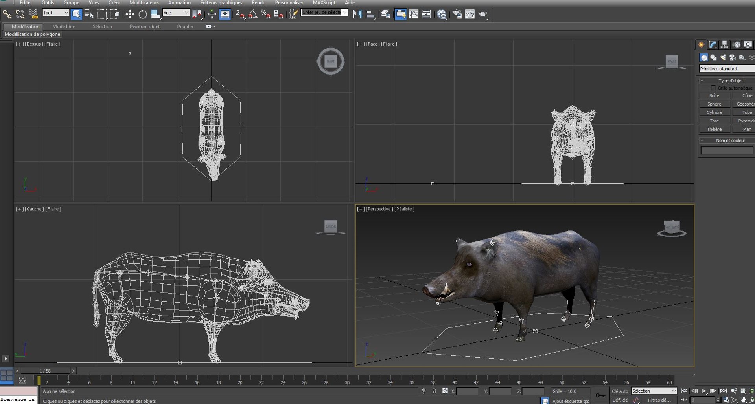Toggle the Percent Snap icon
The image size is (755, 404).
(x=266, y=14)
